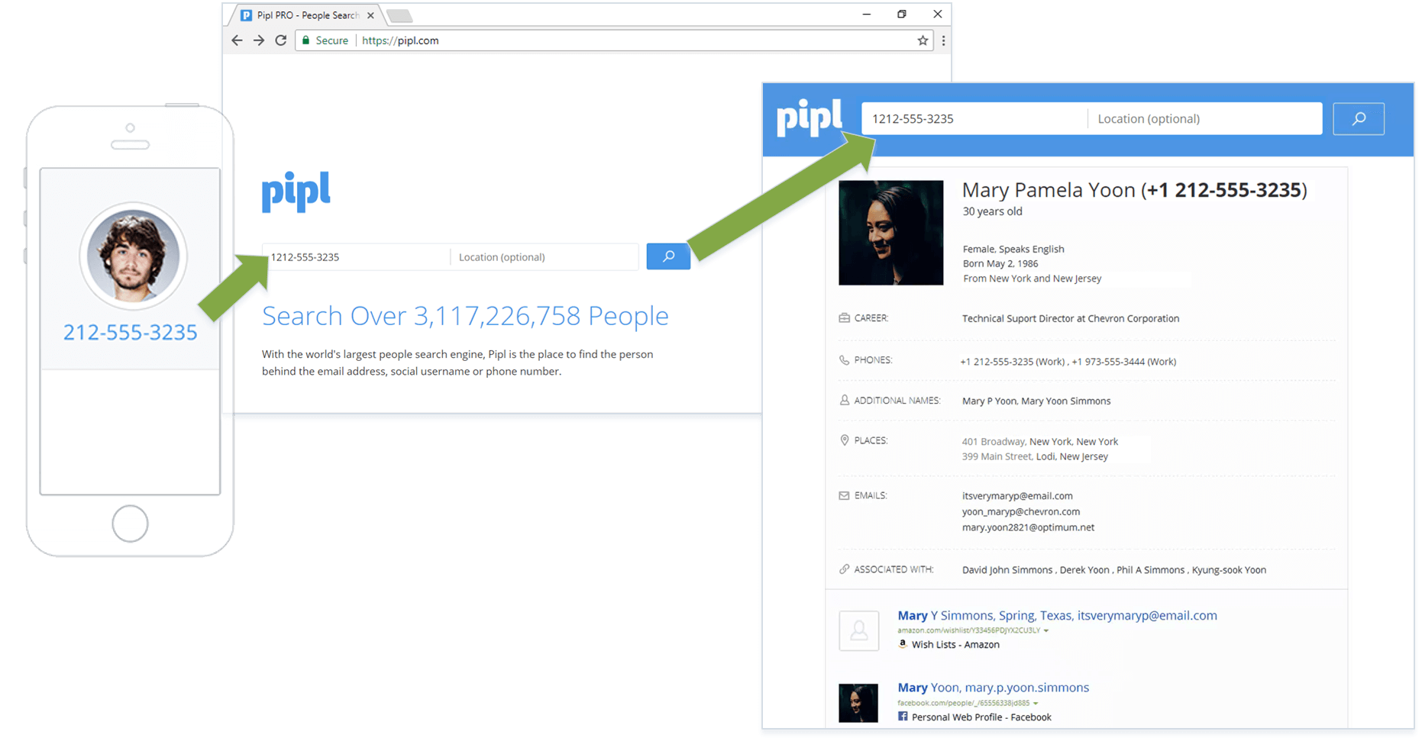Click 401 Broadway, New York address
Image resolution: width=1422 pixels, height=741 pixels.
pyautogui.click(x=1040, y=441)
